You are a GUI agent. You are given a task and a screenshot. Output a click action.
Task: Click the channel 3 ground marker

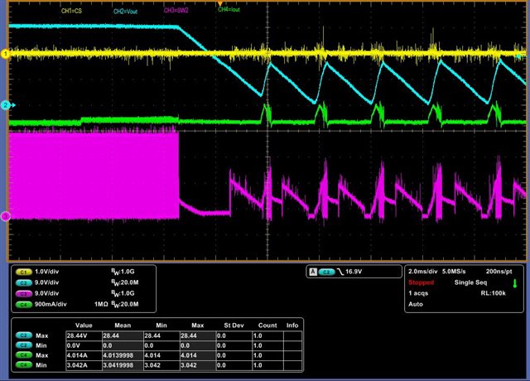[x=5, y=216]
